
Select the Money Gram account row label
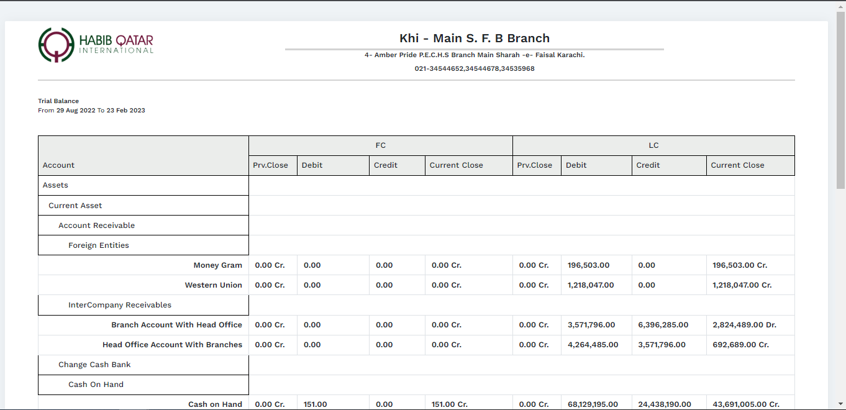(217, 265)
